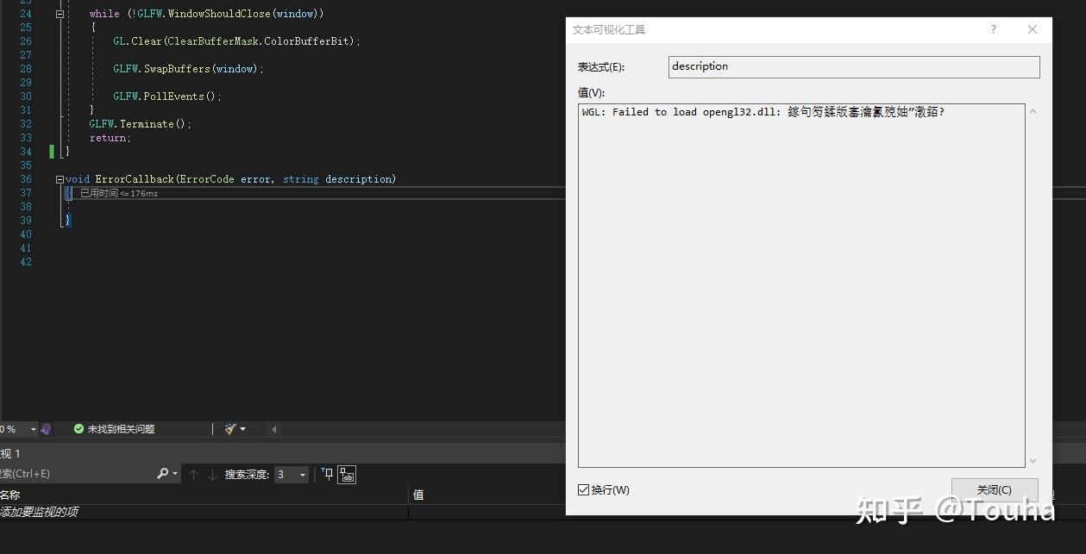Open the editor zoom percentage dropdown

[x=34, y=429]
